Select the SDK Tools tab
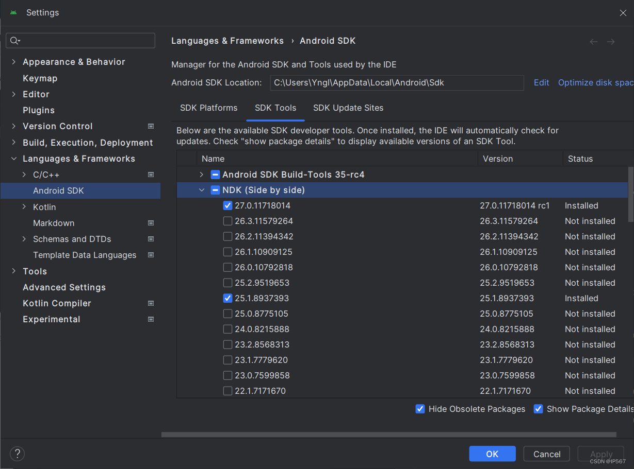Image resolution: width=634 pixels, height=469 pixels. (x=275, y=108)
